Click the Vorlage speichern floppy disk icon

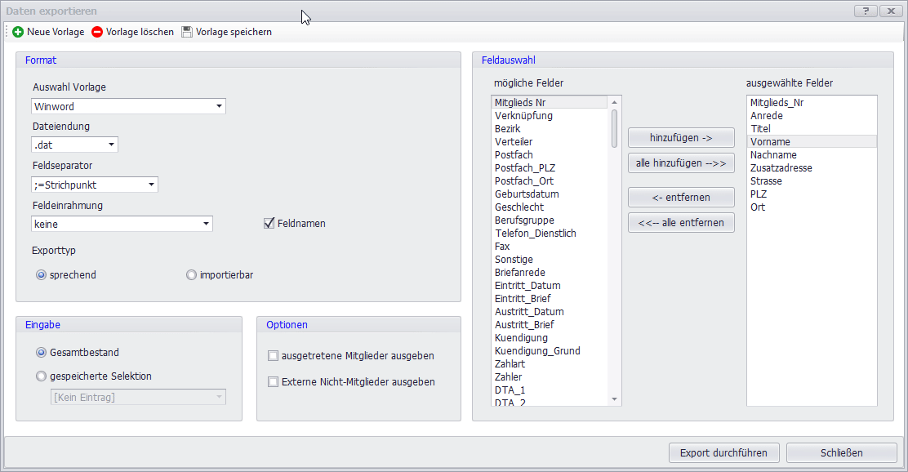click(x=187, y=32)
